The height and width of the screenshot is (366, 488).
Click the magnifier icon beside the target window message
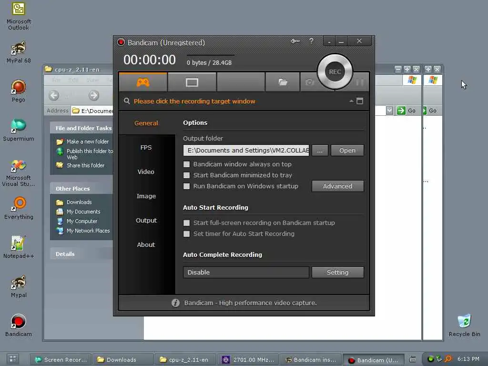pyautogui.click(x=127, y=101)
